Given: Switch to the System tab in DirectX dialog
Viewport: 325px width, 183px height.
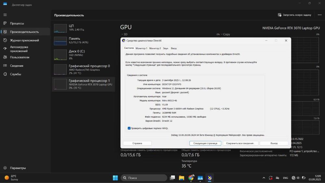Looking at the screenshot, I should 129,48.
